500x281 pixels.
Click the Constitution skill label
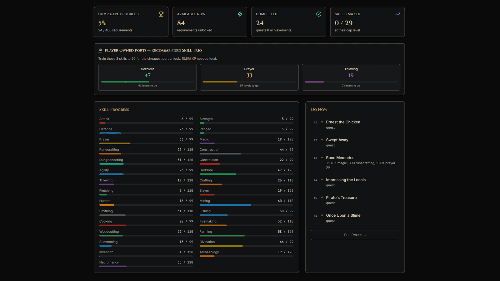209,160
